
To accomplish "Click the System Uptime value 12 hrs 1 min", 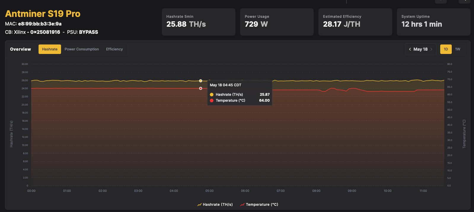I will (x=422, y=24).
